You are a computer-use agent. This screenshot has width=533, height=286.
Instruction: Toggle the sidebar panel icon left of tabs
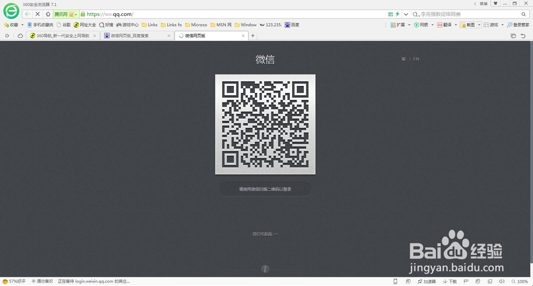7,36
